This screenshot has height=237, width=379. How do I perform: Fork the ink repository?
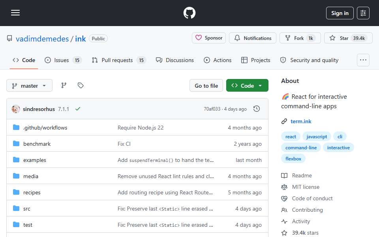pos(300,38)
